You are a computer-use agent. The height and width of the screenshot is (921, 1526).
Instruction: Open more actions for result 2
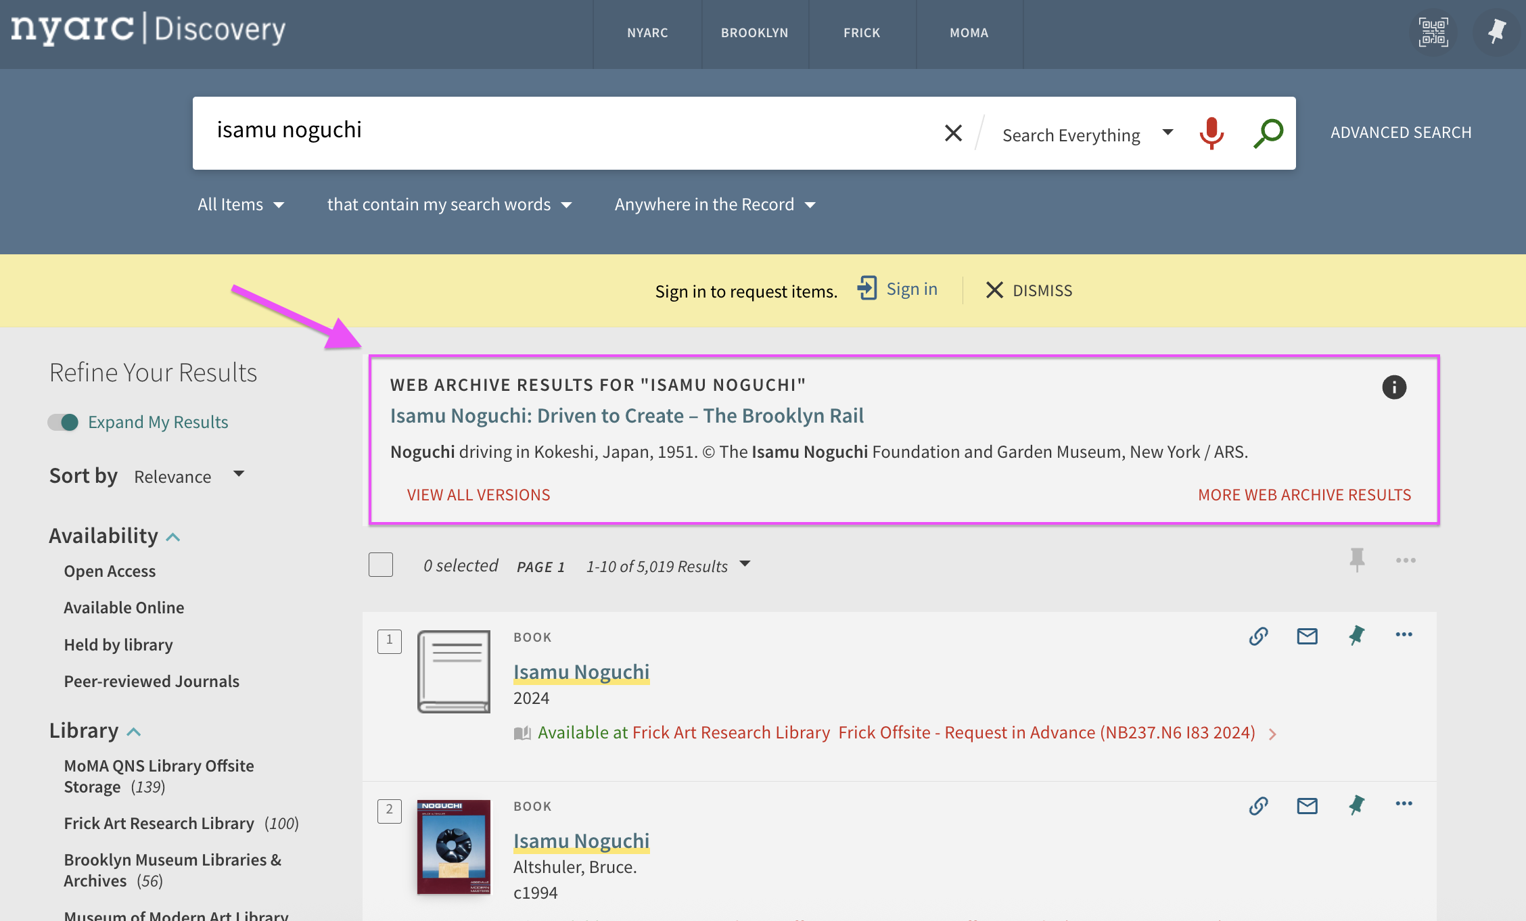coord(1404,803)
